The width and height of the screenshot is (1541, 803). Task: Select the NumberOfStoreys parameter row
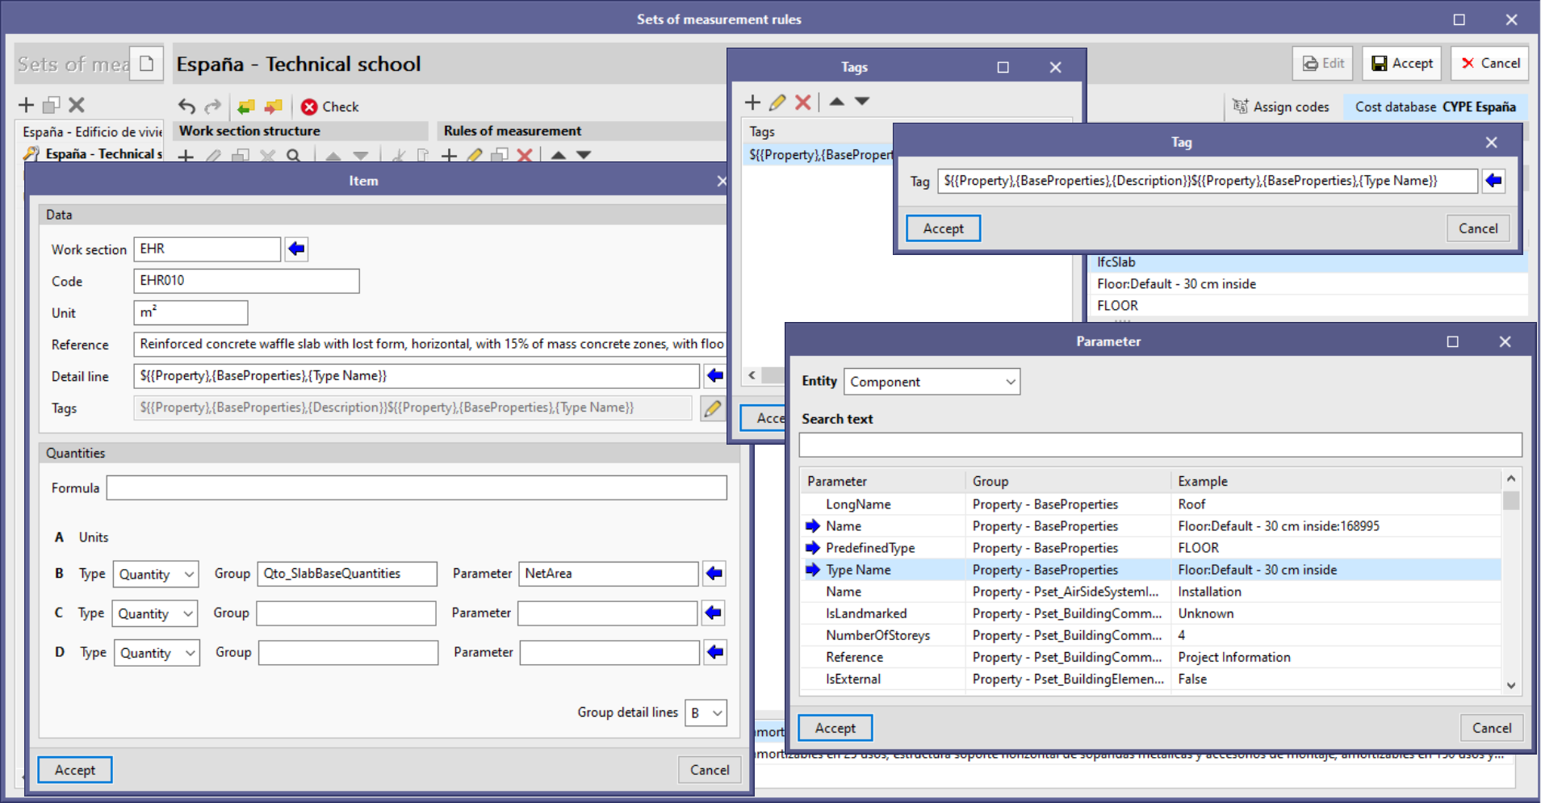coord(1151,635)
